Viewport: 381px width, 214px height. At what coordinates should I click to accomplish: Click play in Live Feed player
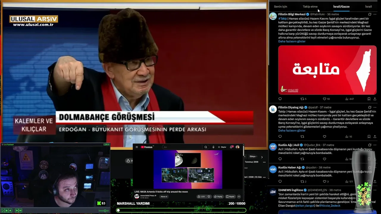pos(3,210)
